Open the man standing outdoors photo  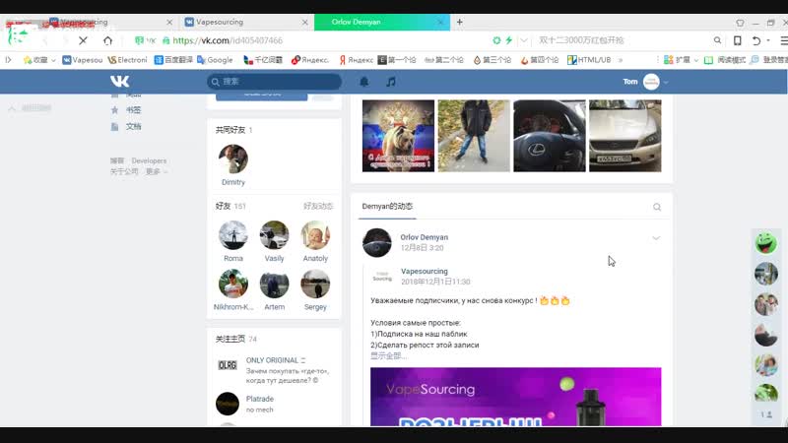(474, 136)
